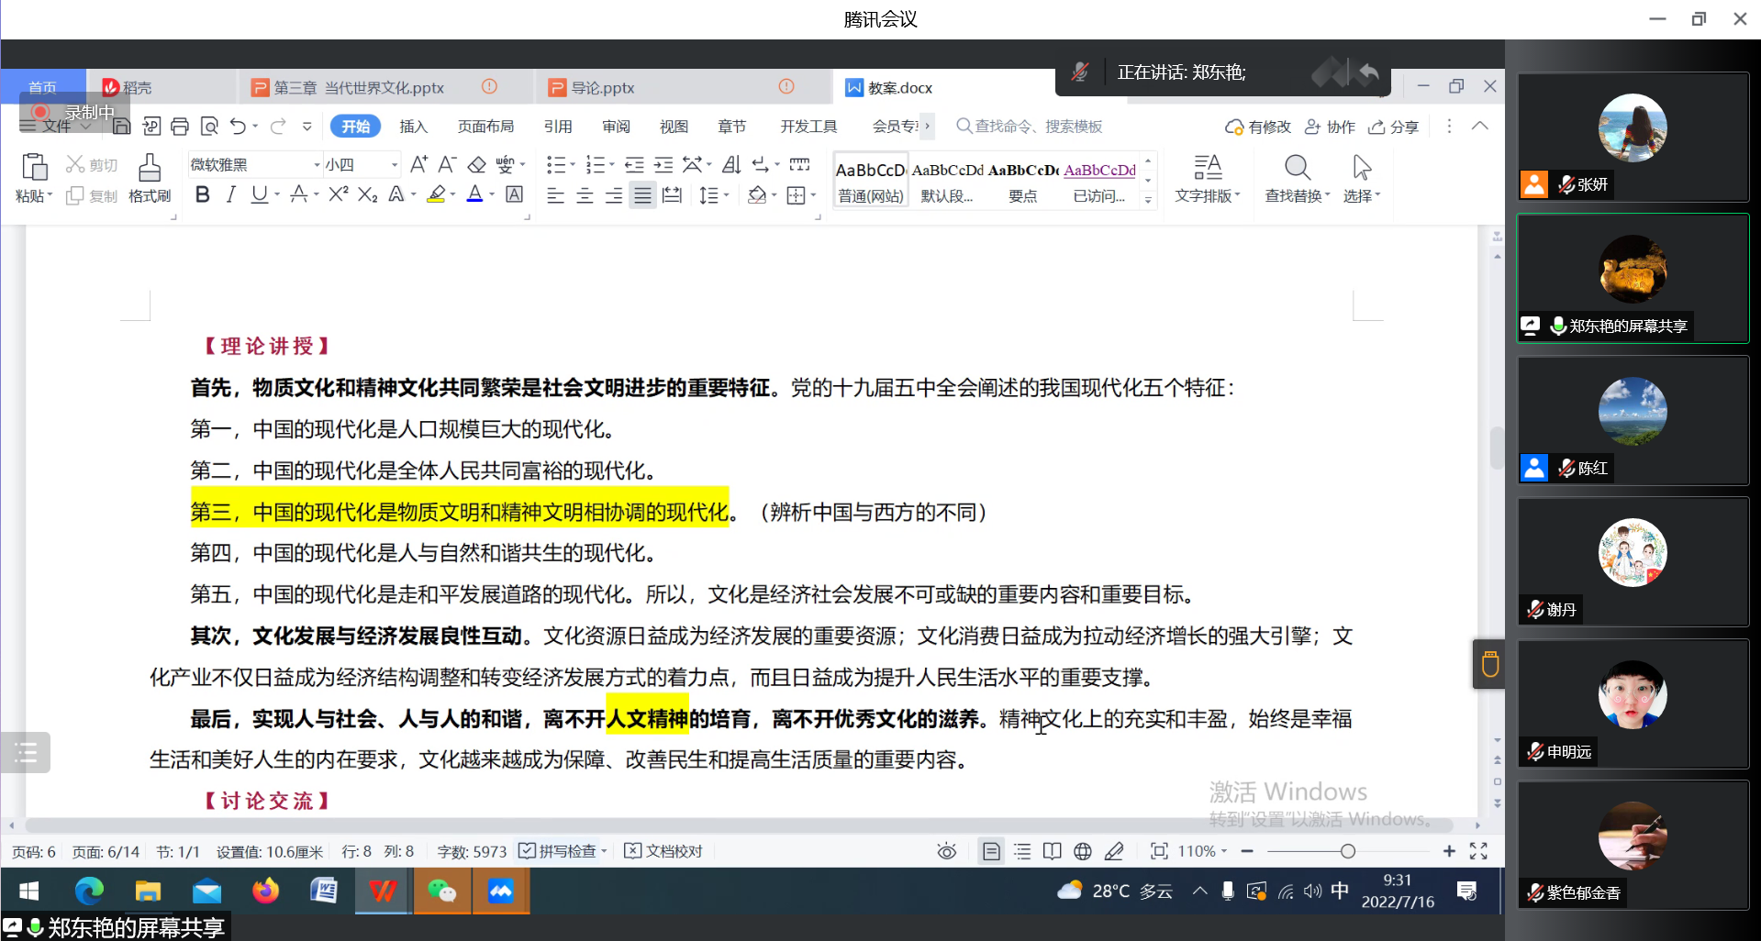
Task: Toggle justified text alignment
Action: pos(642,195)
